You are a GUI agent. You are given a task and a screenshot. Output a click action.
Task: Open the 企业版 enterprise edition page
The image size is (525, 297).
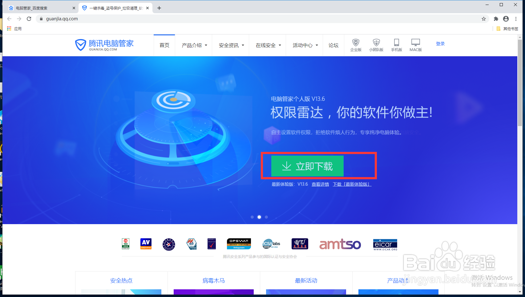click(356, 45)
